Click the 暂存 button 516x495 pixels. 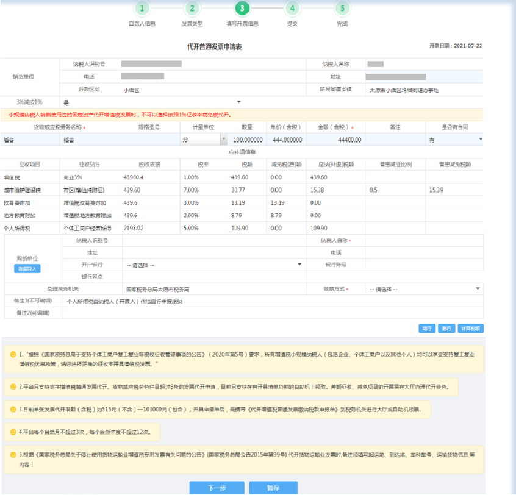pyautogui.click(x=273, y=488)
